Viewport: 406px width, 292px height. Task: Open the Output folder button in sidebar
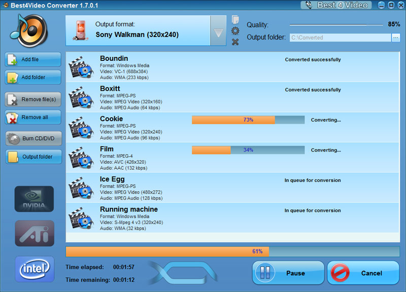point(33,157)
